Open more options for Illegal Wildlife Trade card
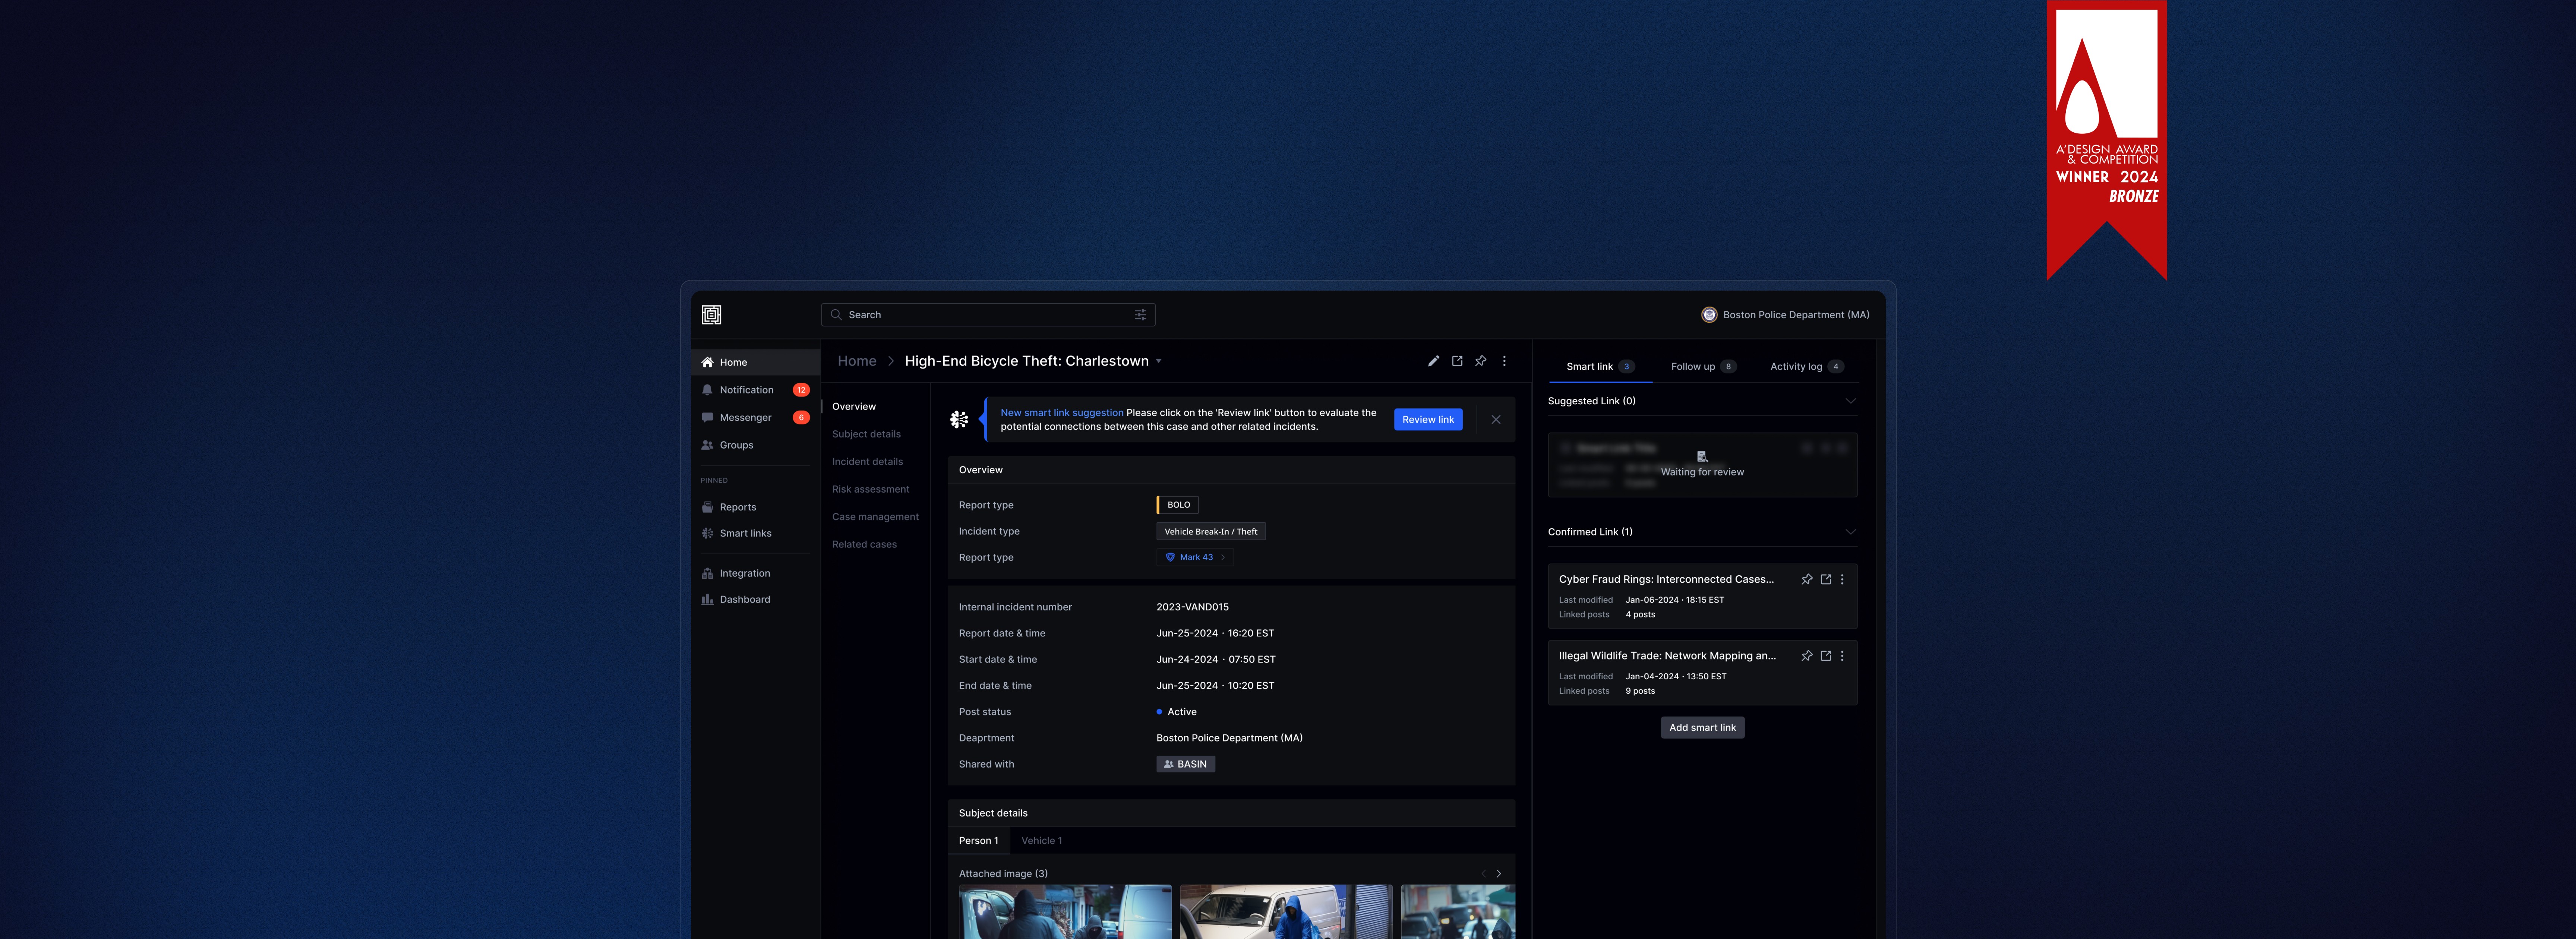Viewport: 2576px width, 939px height. [x=1842, y=656]
